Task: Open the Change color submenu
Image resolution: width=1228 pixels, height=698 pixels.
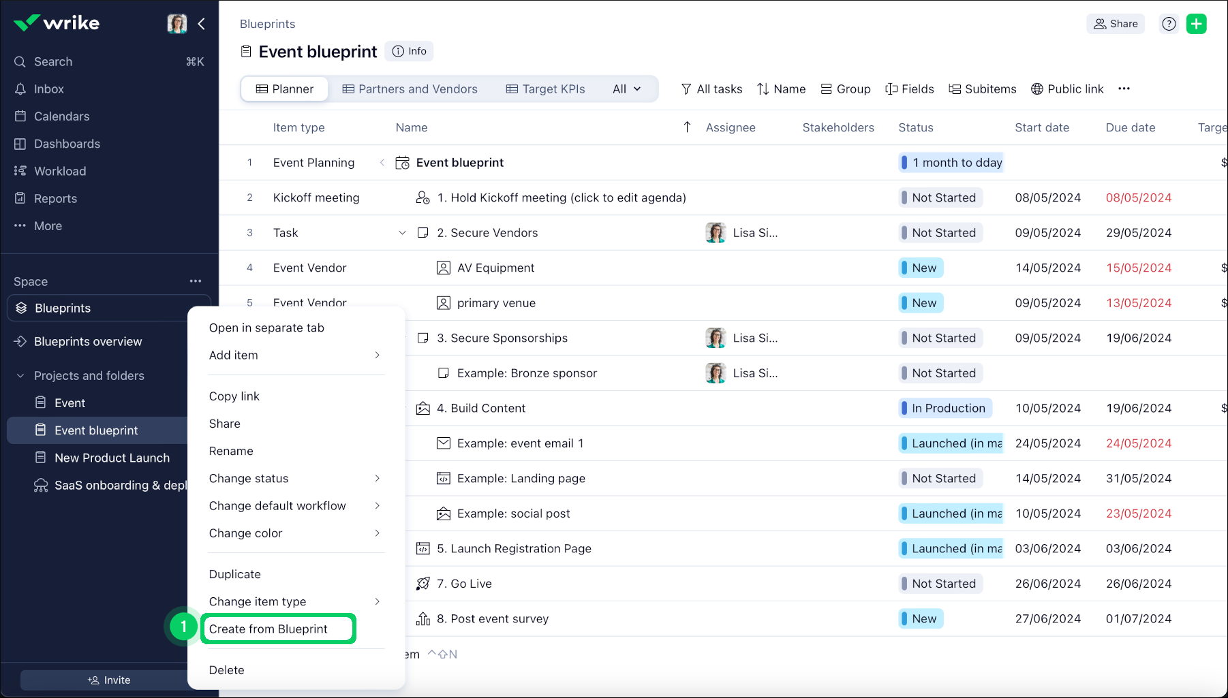Action: click(x=246, y=533)
